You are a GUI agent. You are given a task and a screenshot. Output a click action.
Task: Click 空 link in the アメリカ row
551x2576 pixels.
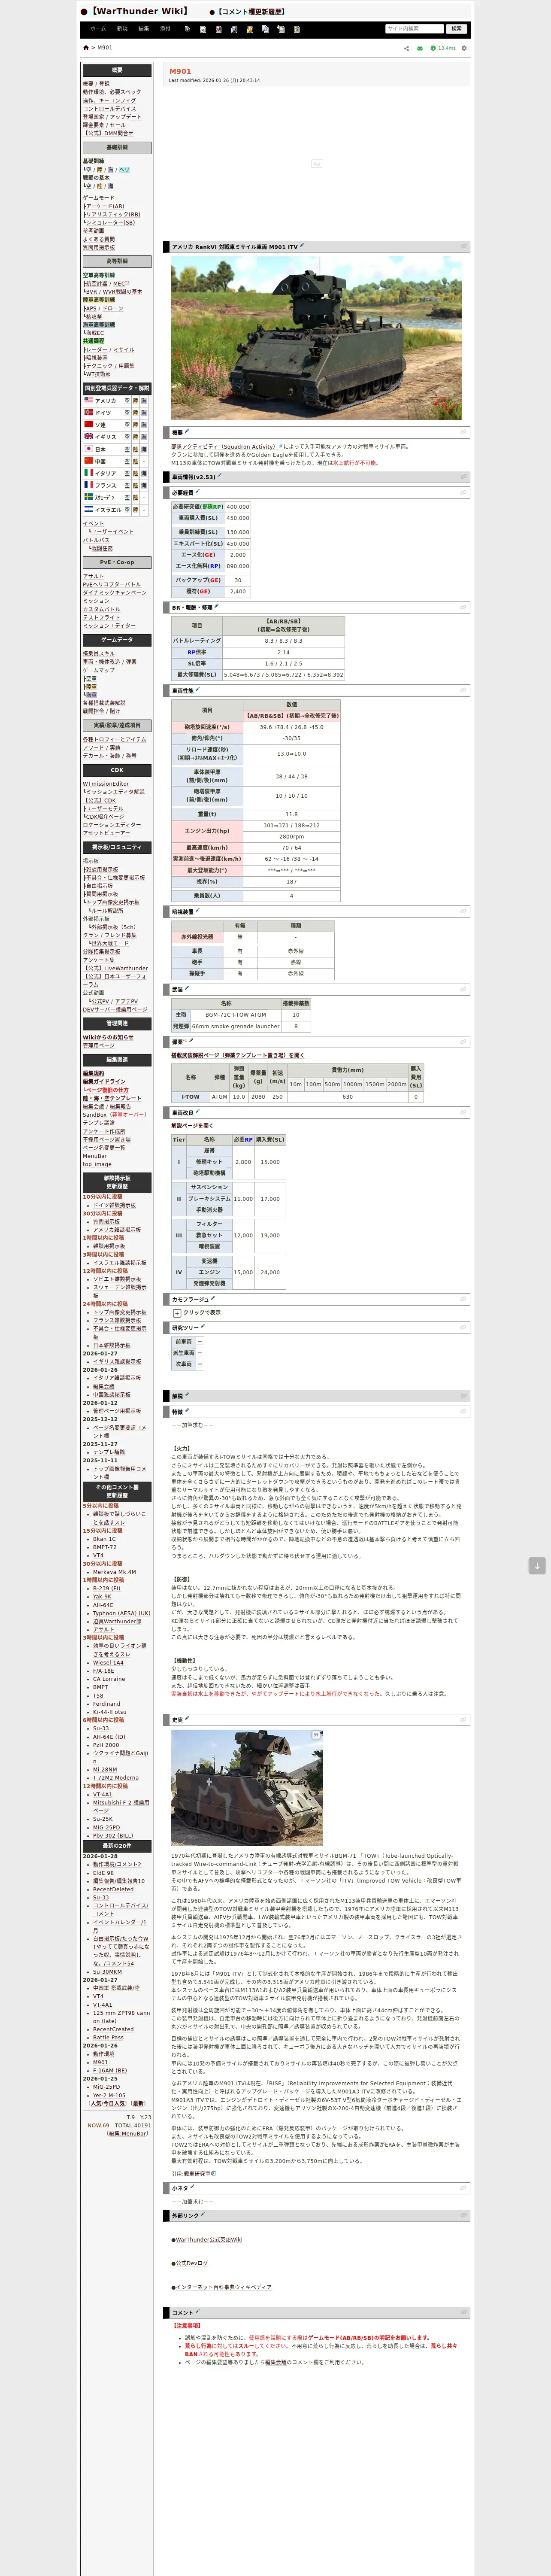pyautogui.click(x=127, y=400)
